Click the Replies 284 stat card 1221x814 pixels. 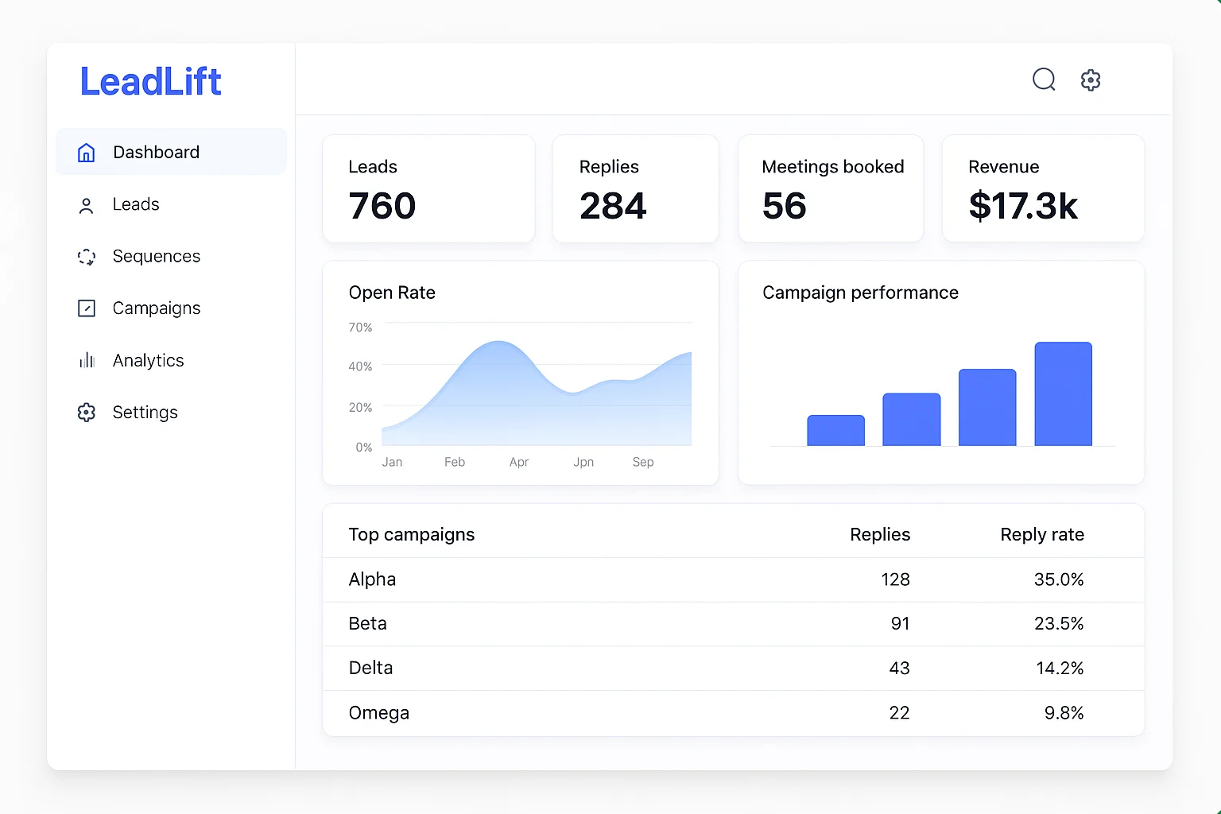coord(635,189)
